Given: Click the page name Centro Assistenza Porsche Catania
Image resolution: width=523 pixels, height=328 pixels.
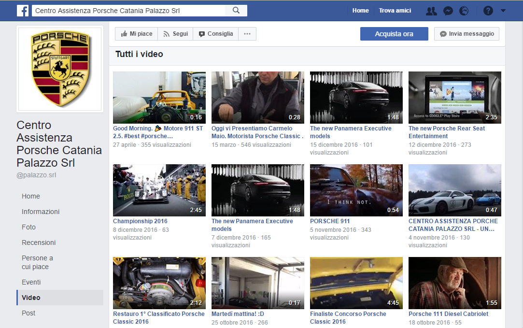Looking at the screenshot, I should coord(59,144).
